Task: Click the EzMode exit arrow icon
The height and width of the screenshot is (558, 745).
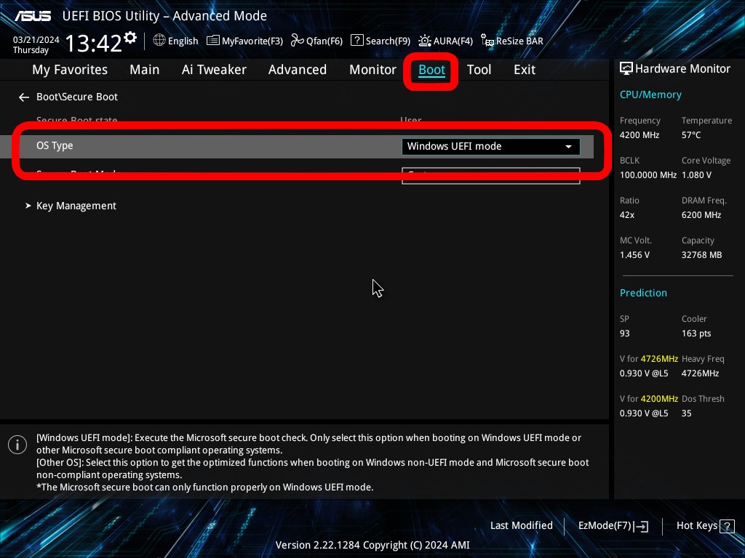Action: (641, 526)
